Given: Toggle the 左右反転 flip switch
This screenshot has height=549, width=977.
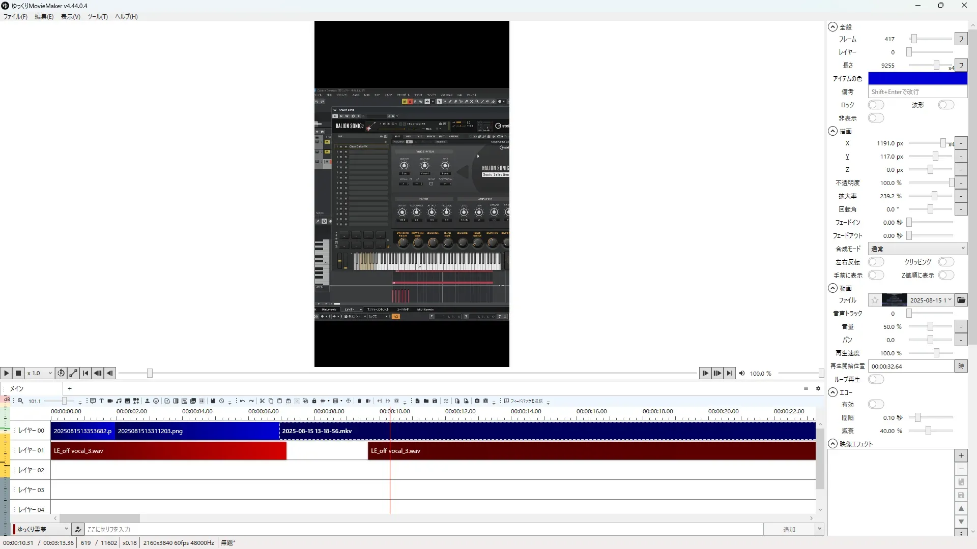Looking at the screenshot, I should pos(876,262).
